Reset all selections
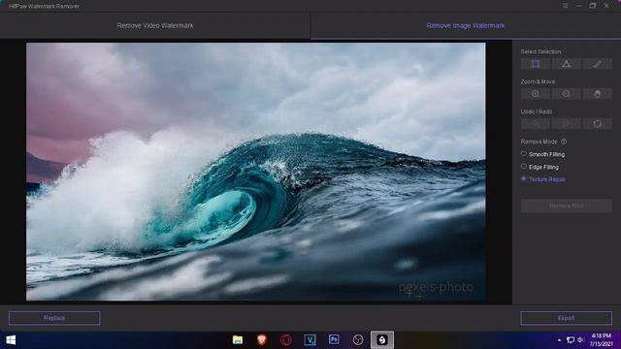 pos(598,124)
